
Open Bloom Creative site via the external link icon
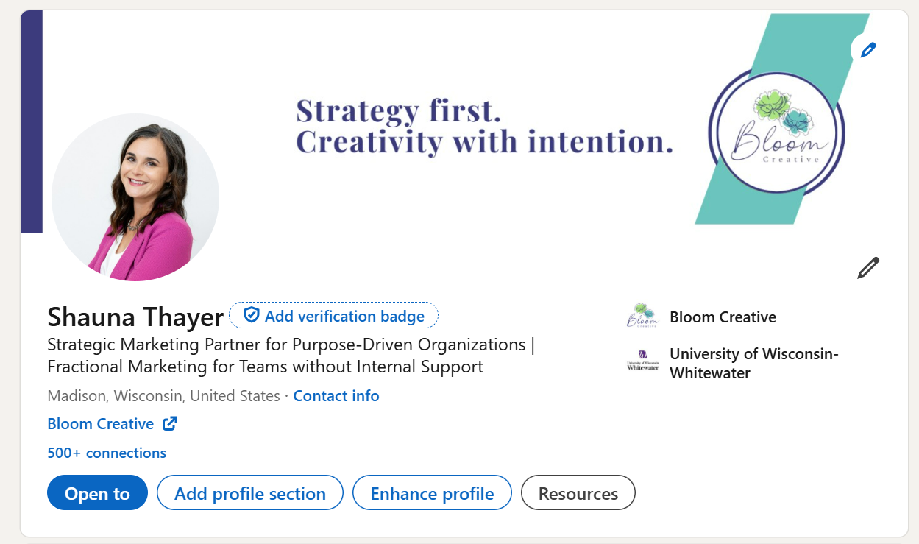(169, 423)
